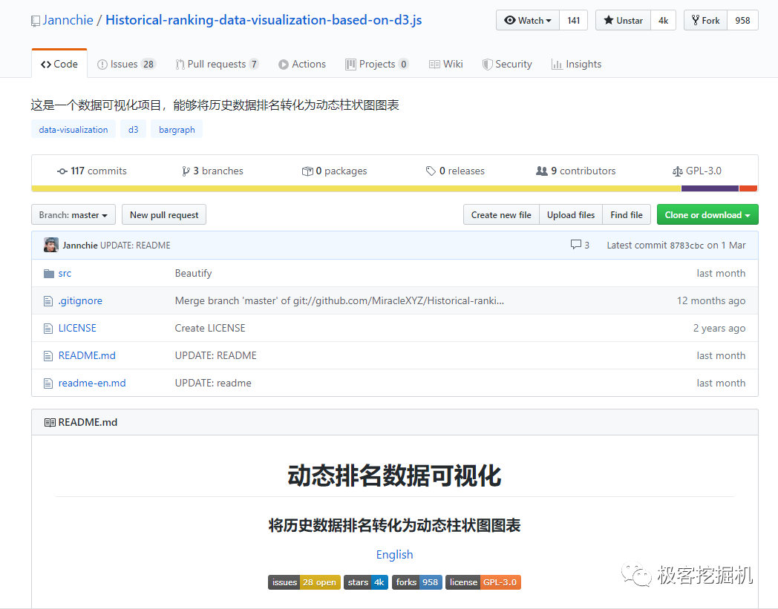Open the Jannchie owner profile link

click(68, 20)
